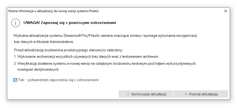
Task: Click the X icon on Przerwij aktualizację
Action: click(x=186, y=94)
